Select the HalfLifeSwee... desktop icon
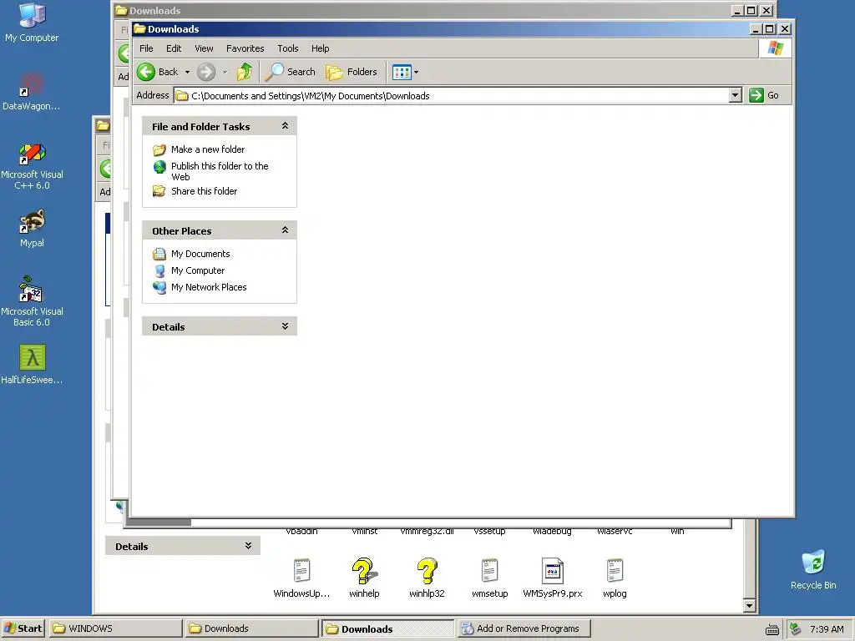 click(x=32, y=366)
